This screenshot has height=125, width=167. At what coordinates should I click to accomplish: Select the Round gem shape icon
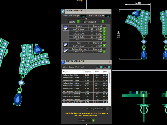(x=65, y=28)
